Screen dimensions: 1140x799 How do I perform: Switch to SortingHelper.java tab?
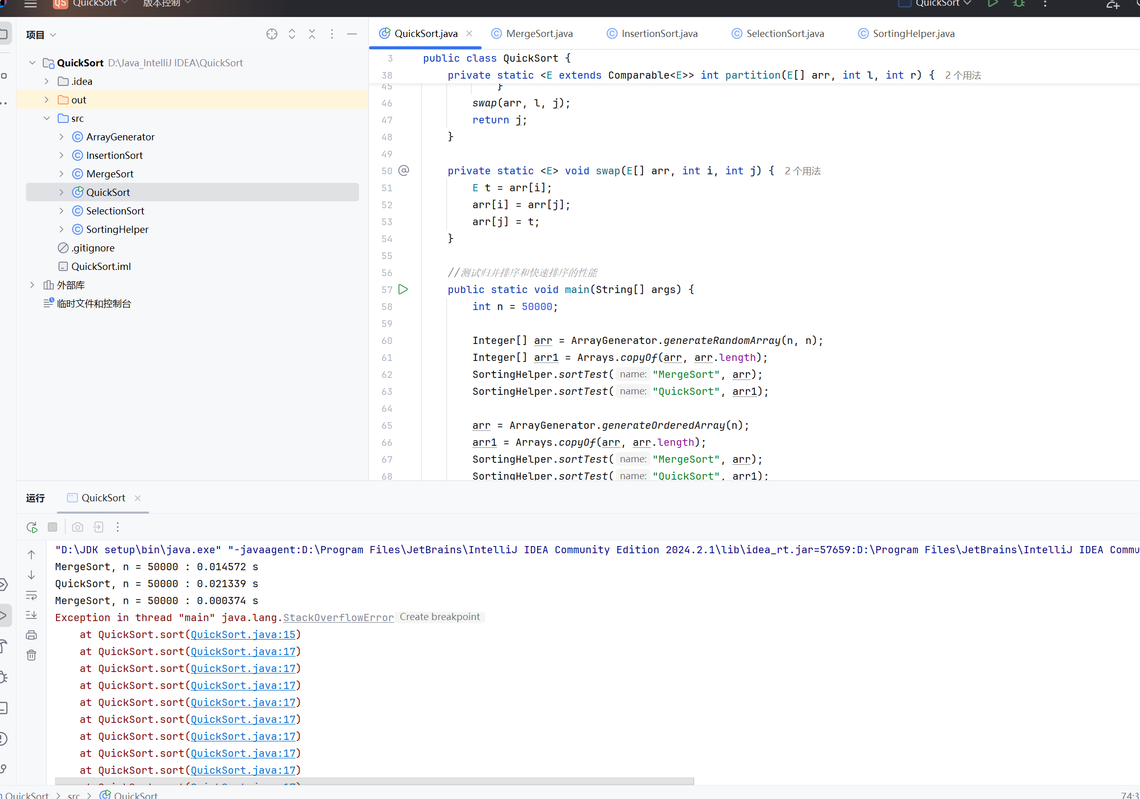[906, 33]
